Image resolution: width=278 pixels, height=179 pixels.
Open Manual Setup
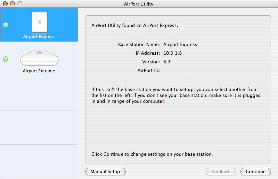click(x=105, y=171)
